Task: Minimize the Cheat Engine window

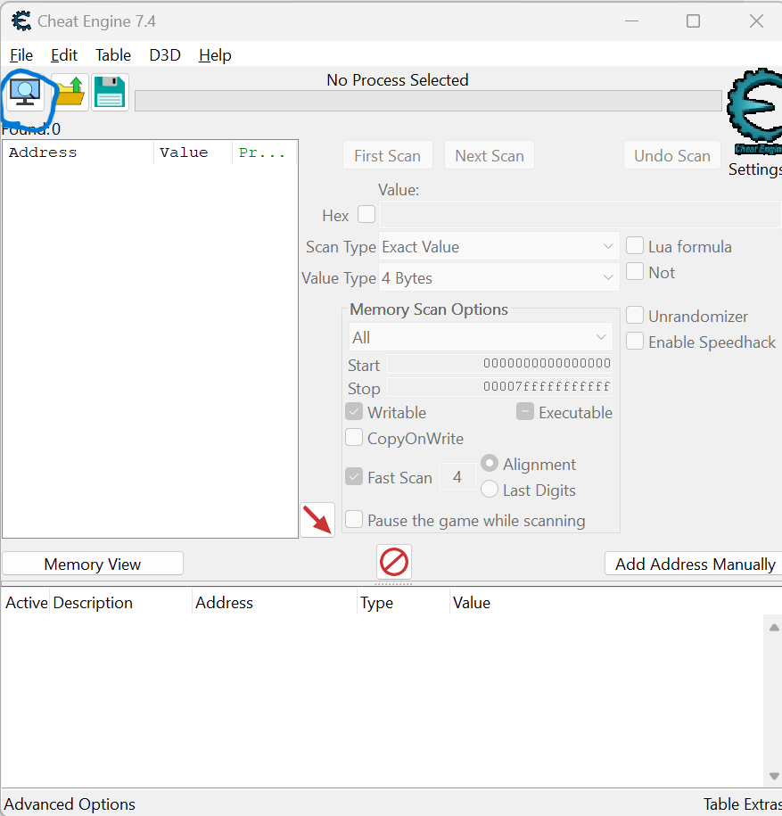Action: pyautogui.click(x=631, y=21)
